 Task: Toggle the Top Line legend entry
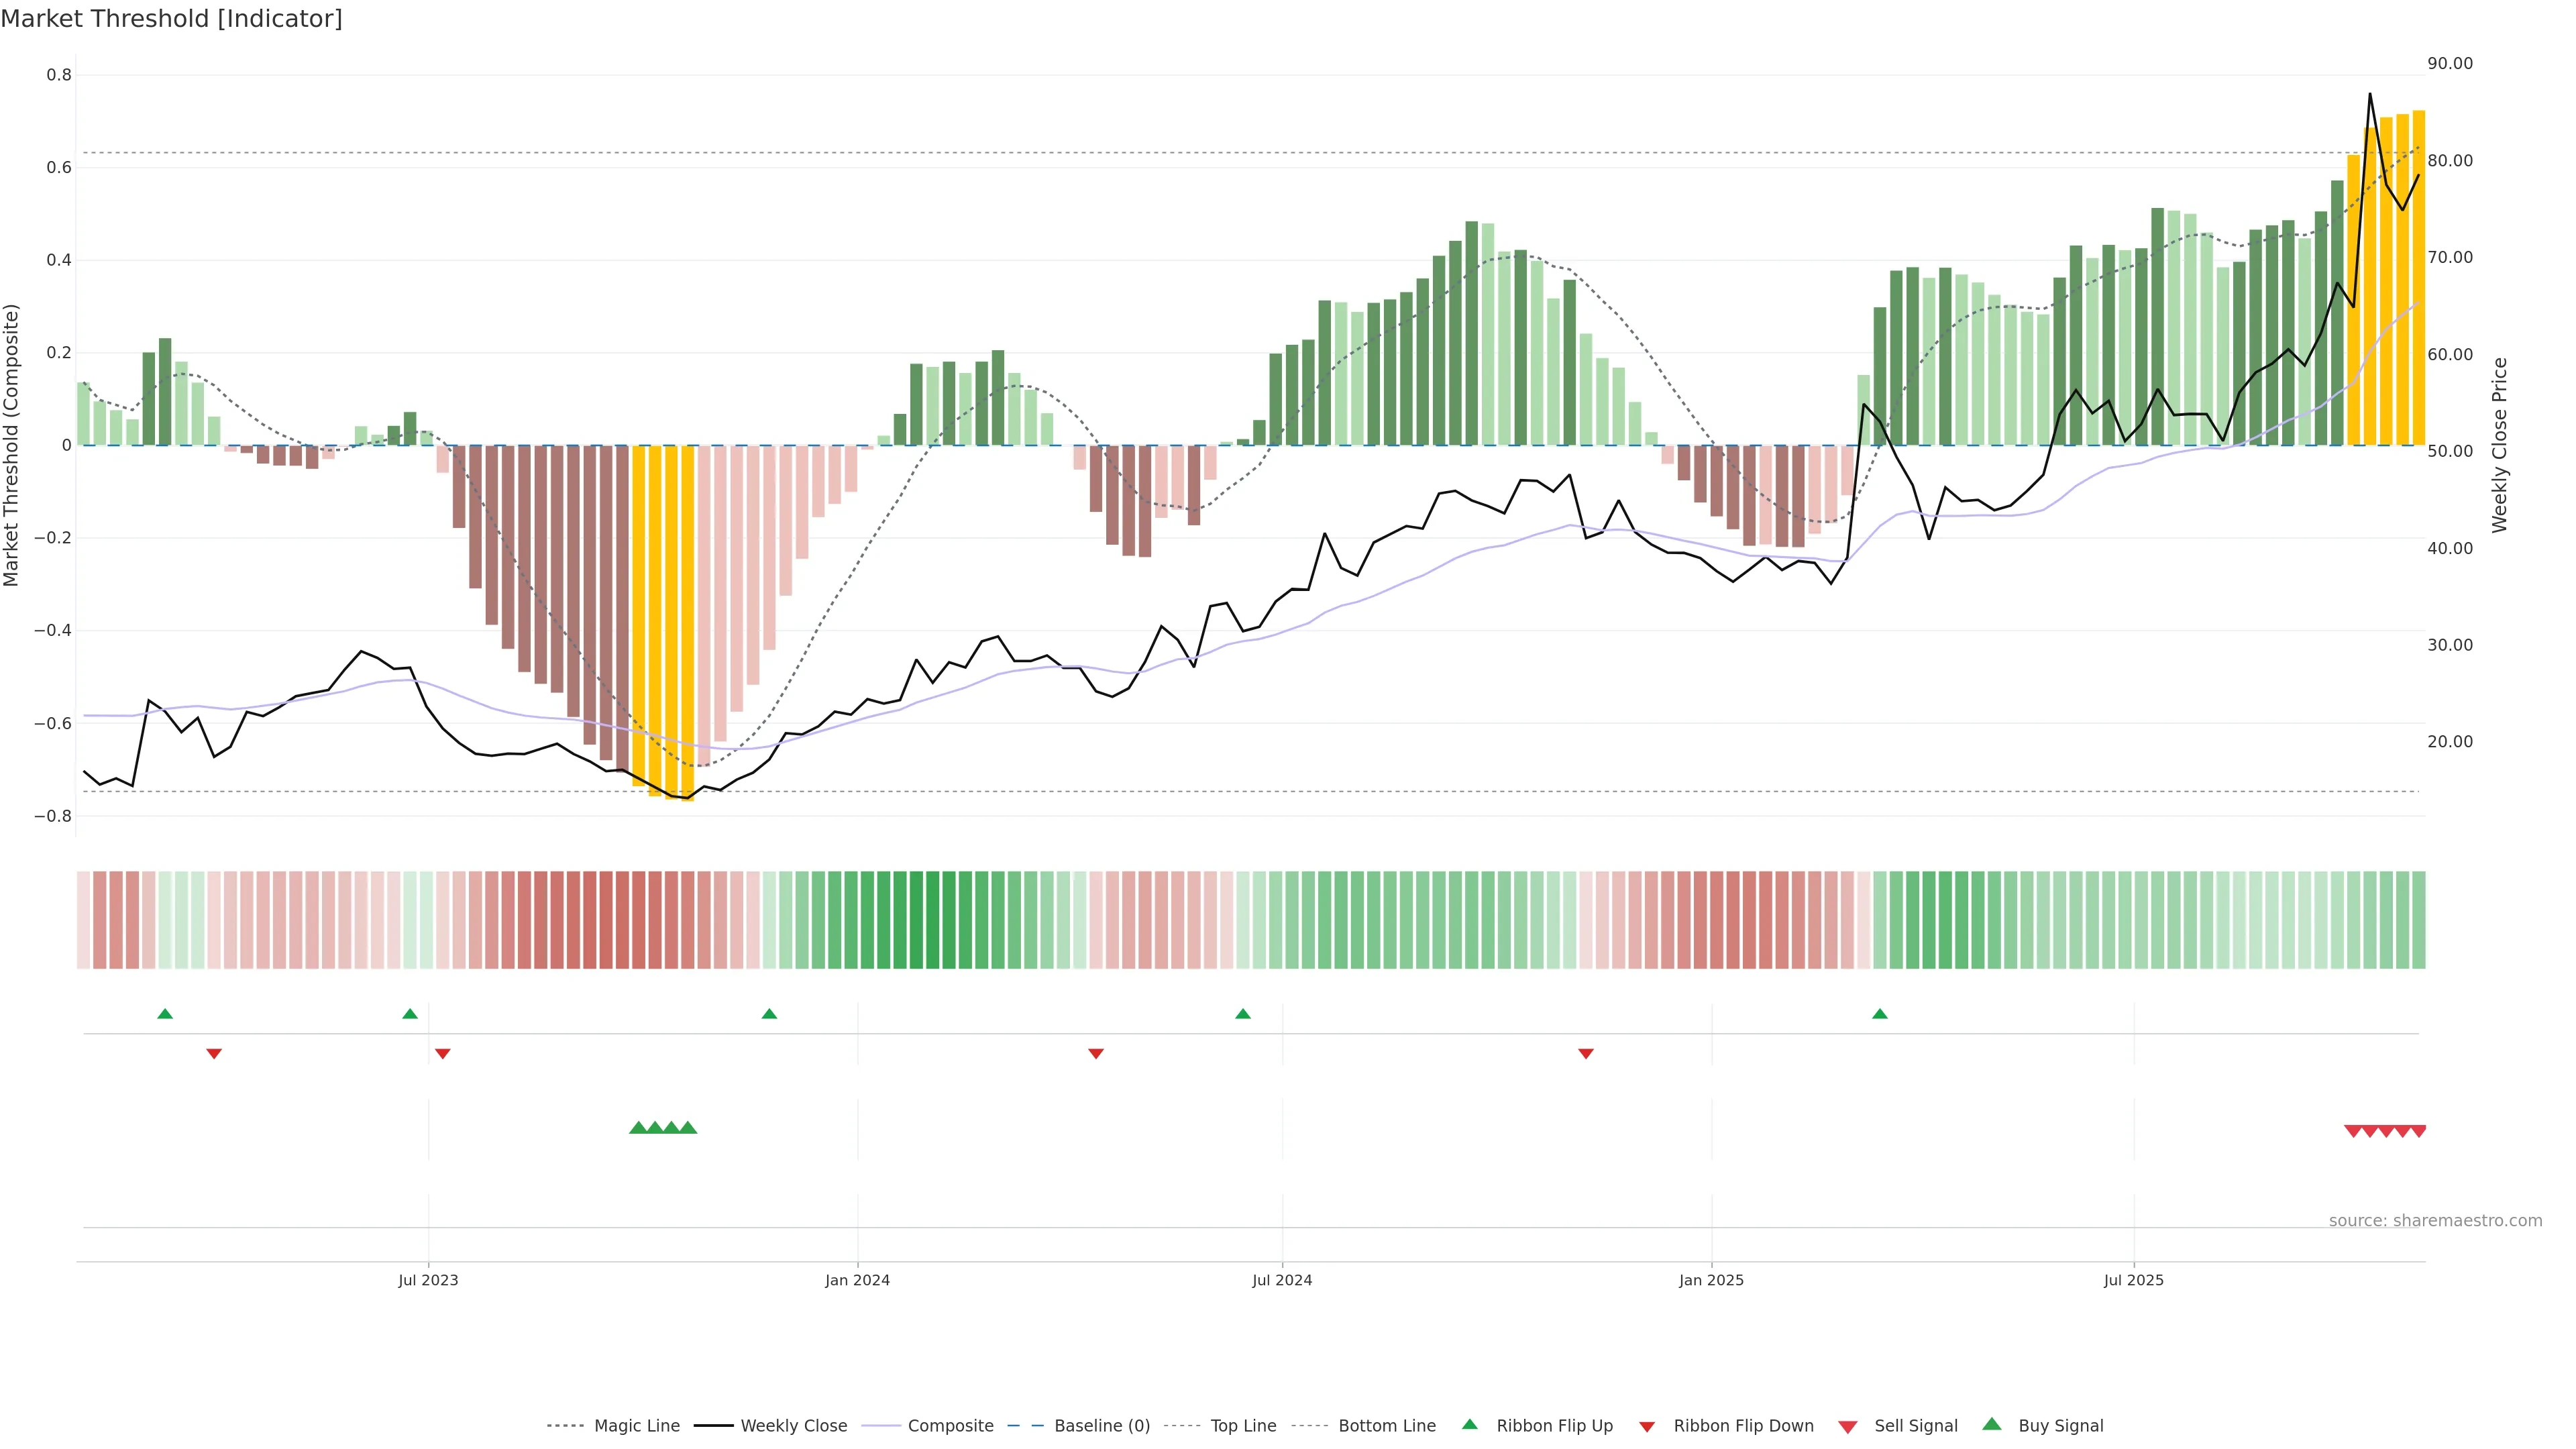(1243, 1426)
